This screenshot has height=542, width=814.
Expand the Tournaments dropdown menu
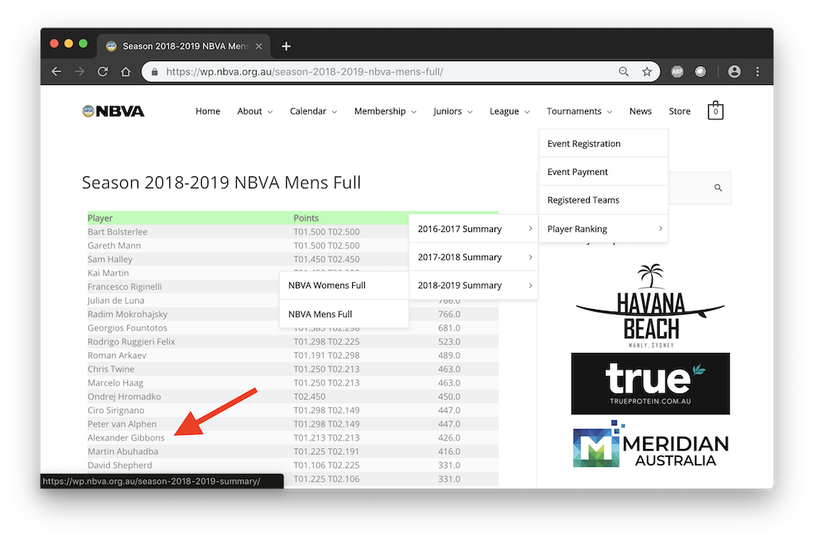pyautogui.click(x=579, y=111)
